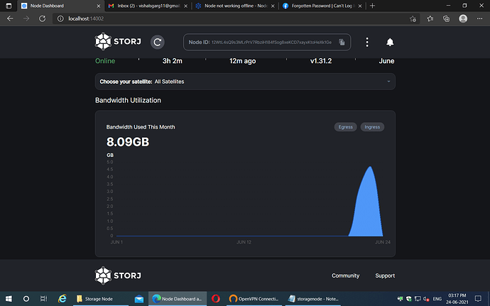This screenshot has height=306, width=490.
Task: Open OpenVPN Connect from the taskbar
Action: pyautogui.click(x=253, y=298)
